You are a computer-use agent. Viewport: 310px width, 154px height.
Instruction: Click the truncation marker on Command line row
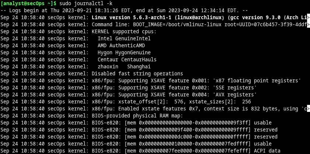coord(309,25)
